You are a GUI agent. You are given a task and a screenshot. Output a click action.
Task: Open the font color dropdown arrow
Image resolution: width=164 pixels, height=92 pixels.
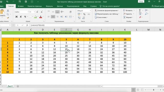coord(43,17)
